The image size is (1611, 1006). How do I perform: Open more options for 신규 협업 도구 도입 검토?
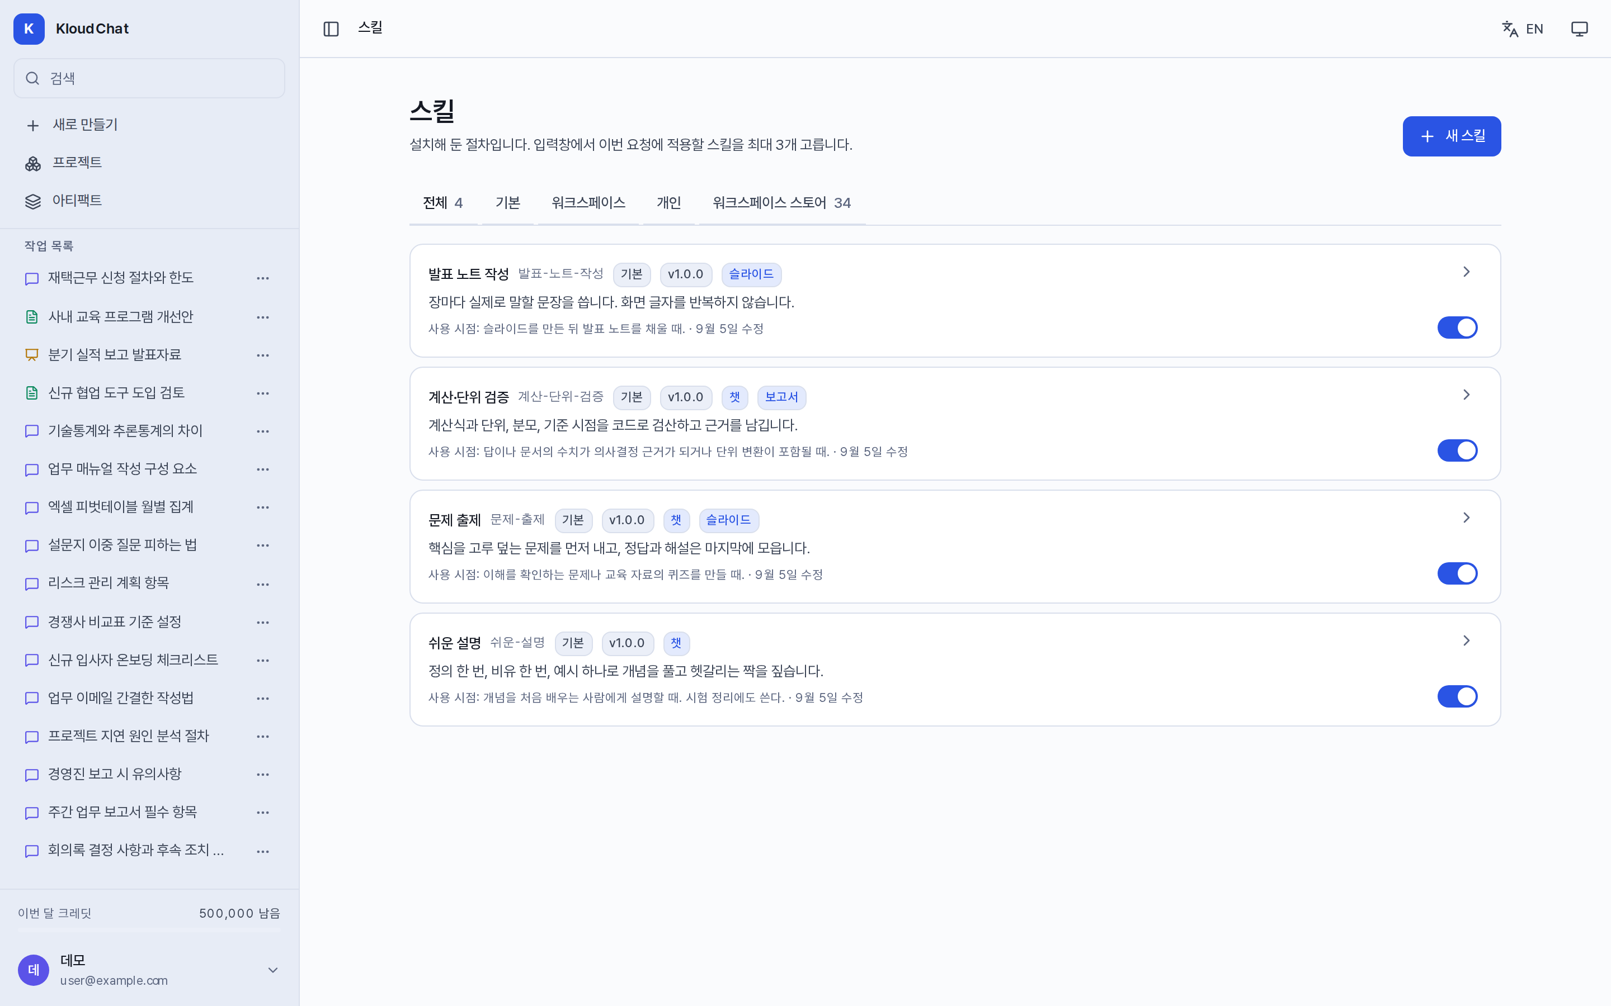pyautogui.click(x=263, y=393)
